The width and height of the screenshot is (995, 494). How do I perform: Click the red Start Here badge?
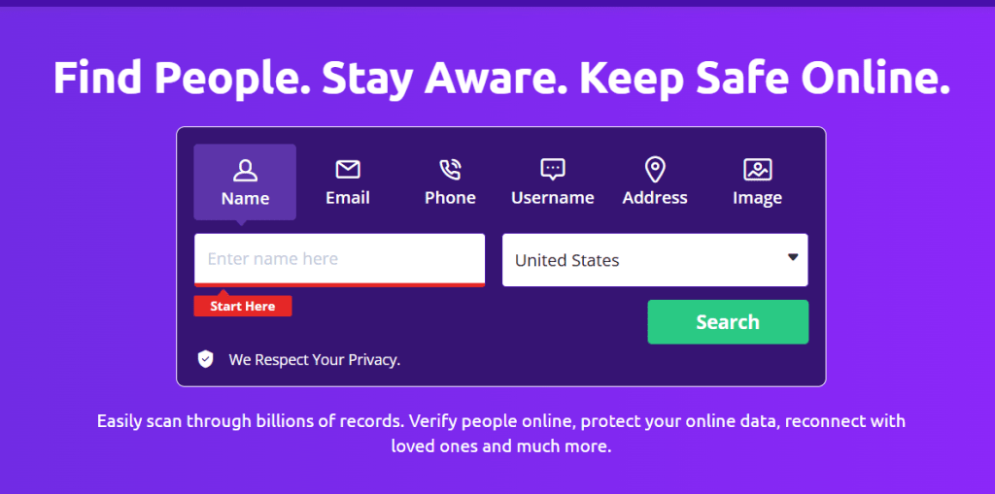[242, 307]
